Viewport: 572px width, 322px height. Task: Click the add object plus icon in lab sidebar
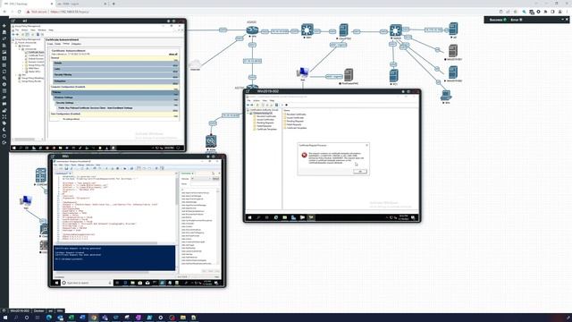[x=4, y=26]
